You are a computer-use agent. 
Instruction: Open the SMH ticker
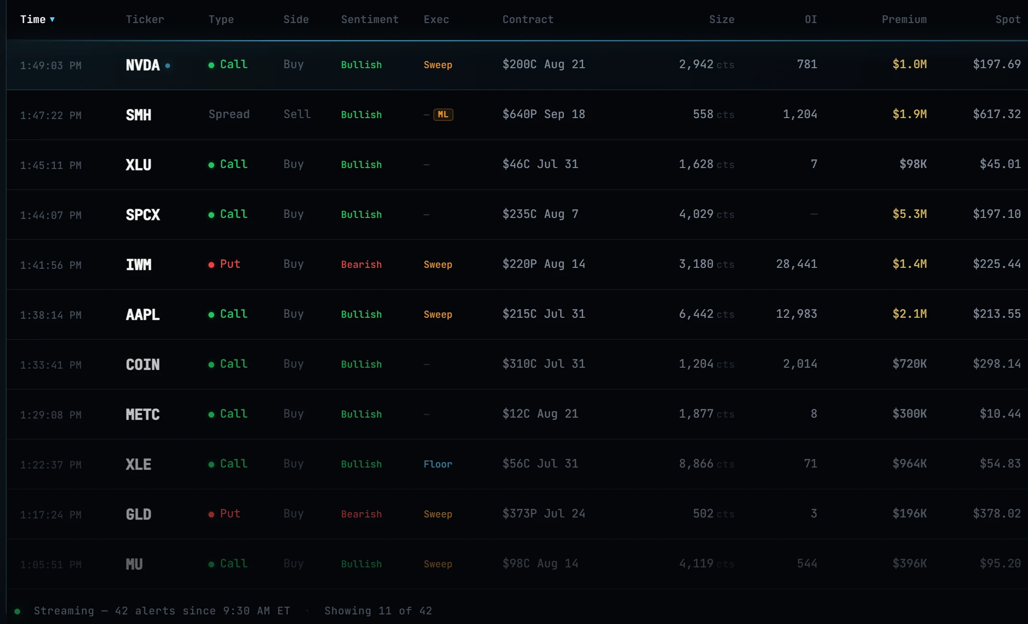[x=138, y=115]
